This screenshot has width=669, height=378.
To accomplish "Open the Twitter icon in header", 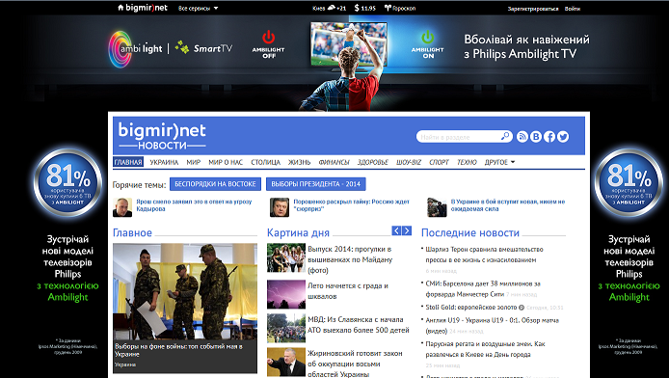I will click(x=563, y=137).
